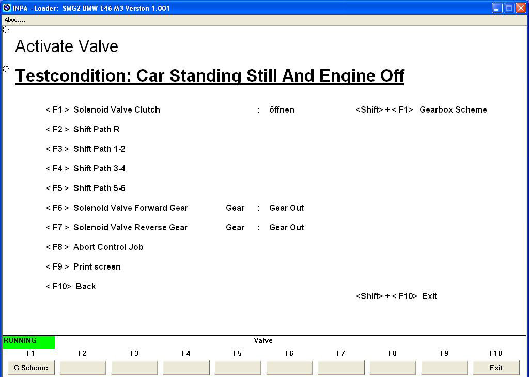Image resolution: width=529 pixels, height=377 pixels.
Task: Click the blank button under F6
Action: click(x=289, y=368)
